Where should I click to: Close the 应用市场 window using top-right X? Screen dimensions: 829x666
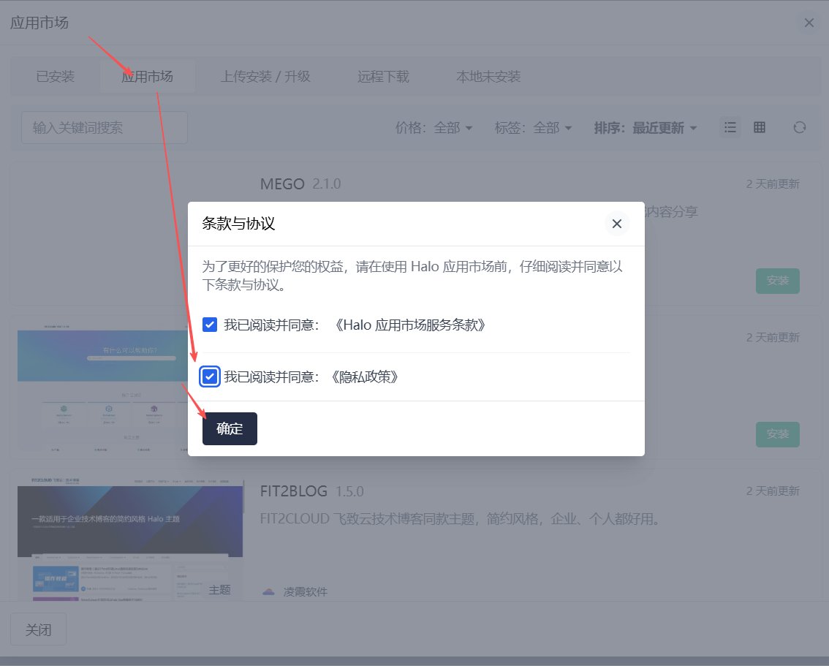(x=809, y=23)
